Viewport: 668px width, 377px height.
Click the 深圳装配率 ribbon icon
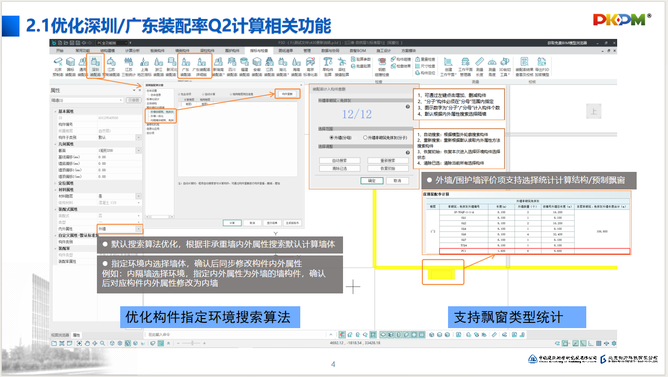(95, 66)
